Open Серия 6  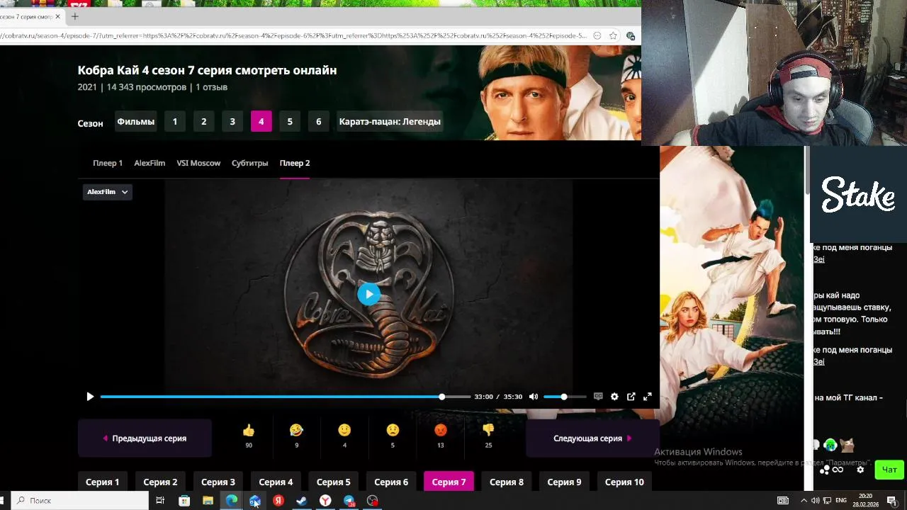tap(391, 482)
